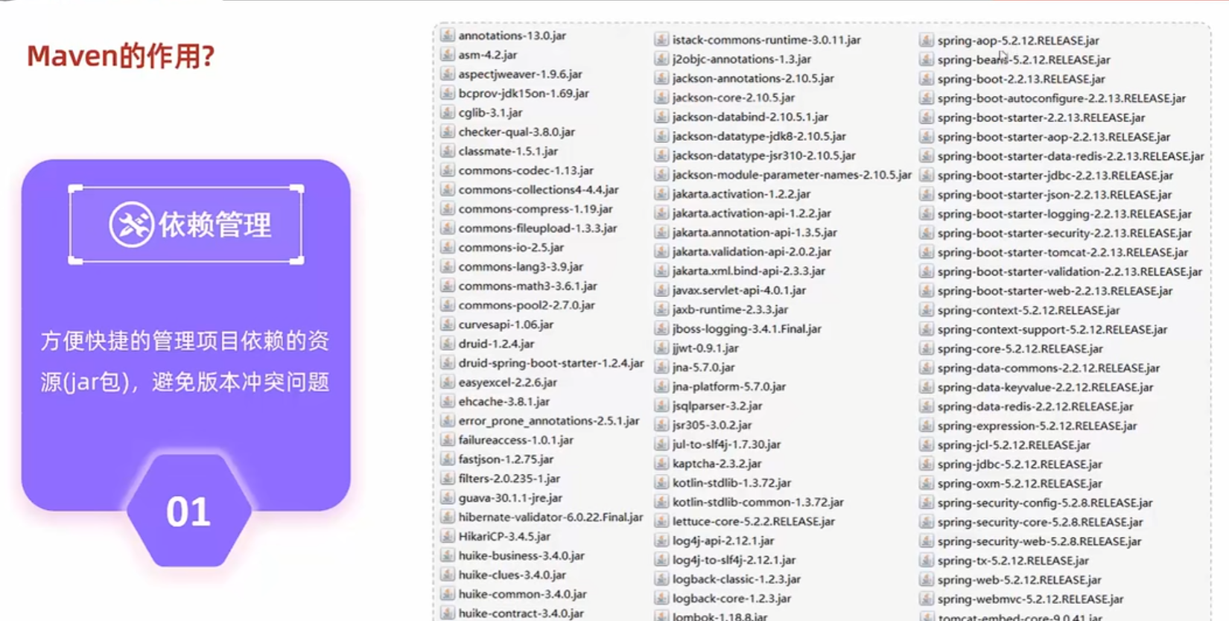Screen dimensions: 1229x621
Task: Click the Maven的作用? slide title
Action: point(121,56)
